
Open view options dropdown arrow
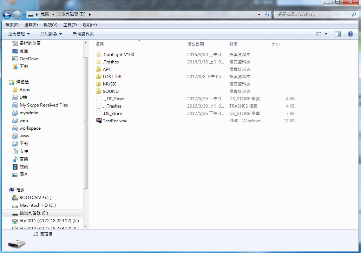click(326, 34)
